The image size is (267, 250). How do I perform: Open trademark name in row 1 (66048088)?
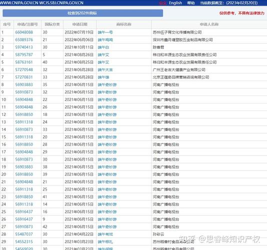tap(105, 32)
